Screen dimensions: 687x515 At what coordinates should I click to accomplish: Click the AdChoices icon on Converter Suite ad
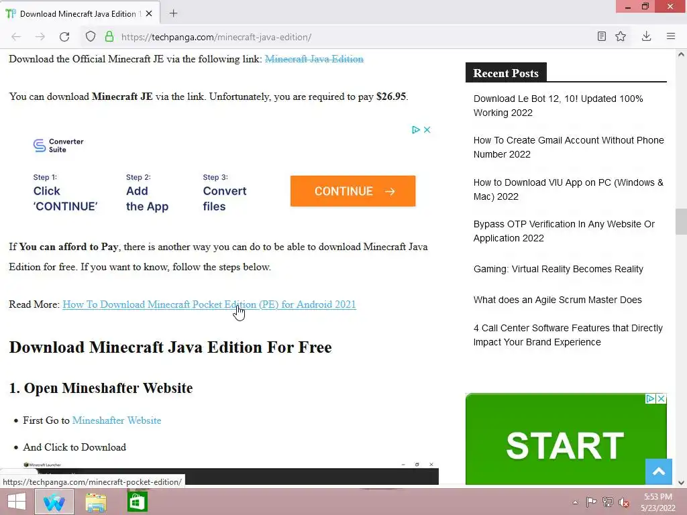point(415,129)
